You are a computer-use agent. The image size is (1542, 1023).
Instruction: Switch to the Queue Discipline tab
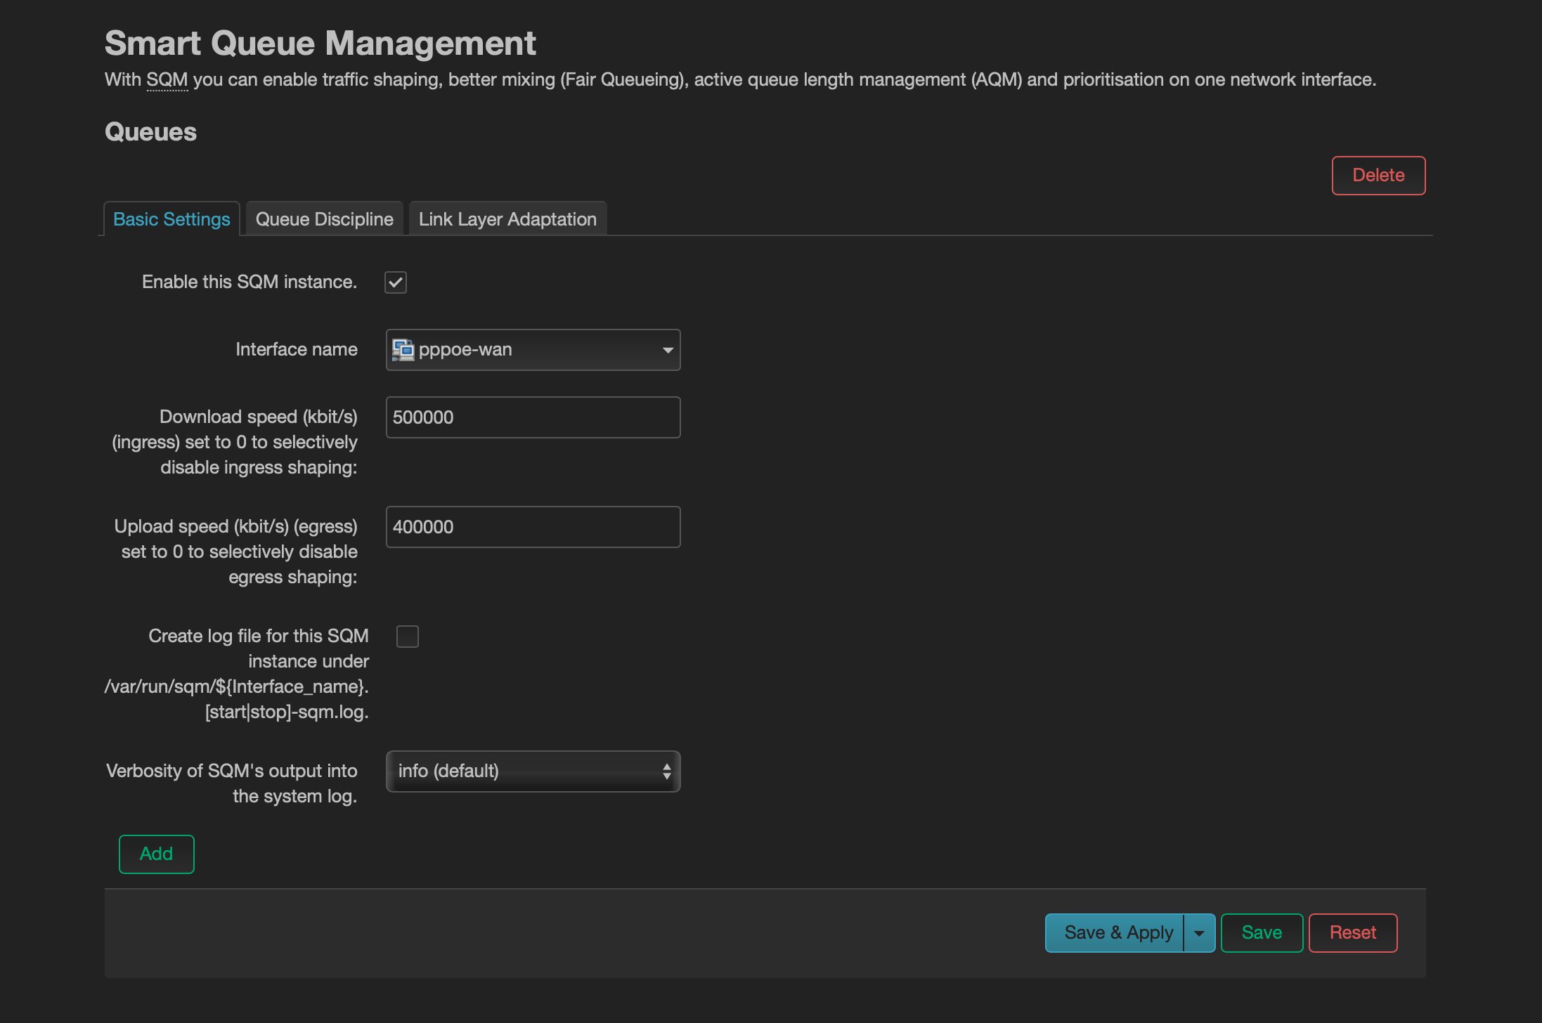point(324,219)
